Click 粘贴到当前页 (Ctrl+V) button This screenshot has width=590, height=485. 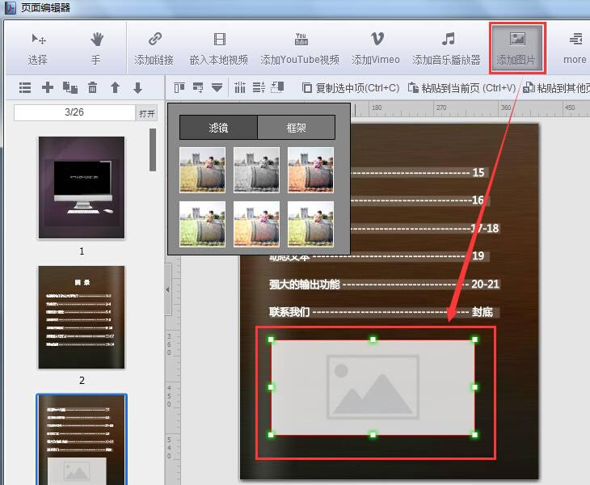click(462, 88)
